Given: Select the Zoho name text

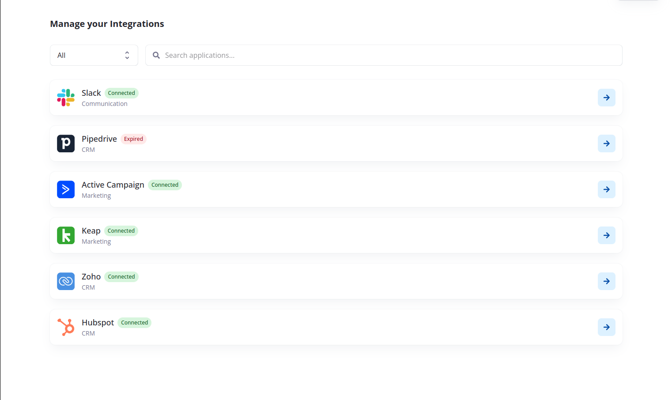Looking at the screenshot, I should [x=91, y=277].
